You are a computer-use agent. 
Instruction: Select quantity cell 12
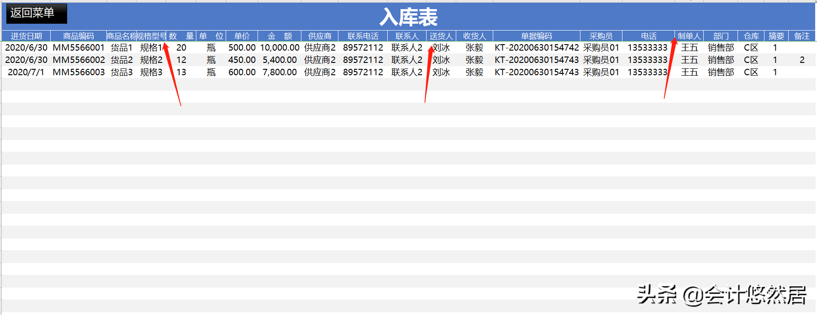pos(181,60)
